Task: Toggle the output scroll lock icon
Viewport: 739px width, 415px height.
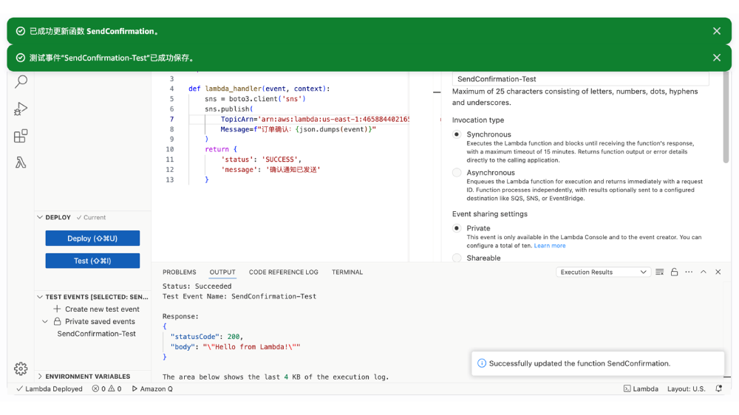Action: click(674, 272)
